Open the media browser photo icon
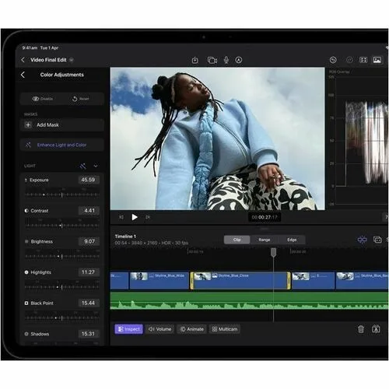Screen dimensions: 389x389 coord(377,60)
